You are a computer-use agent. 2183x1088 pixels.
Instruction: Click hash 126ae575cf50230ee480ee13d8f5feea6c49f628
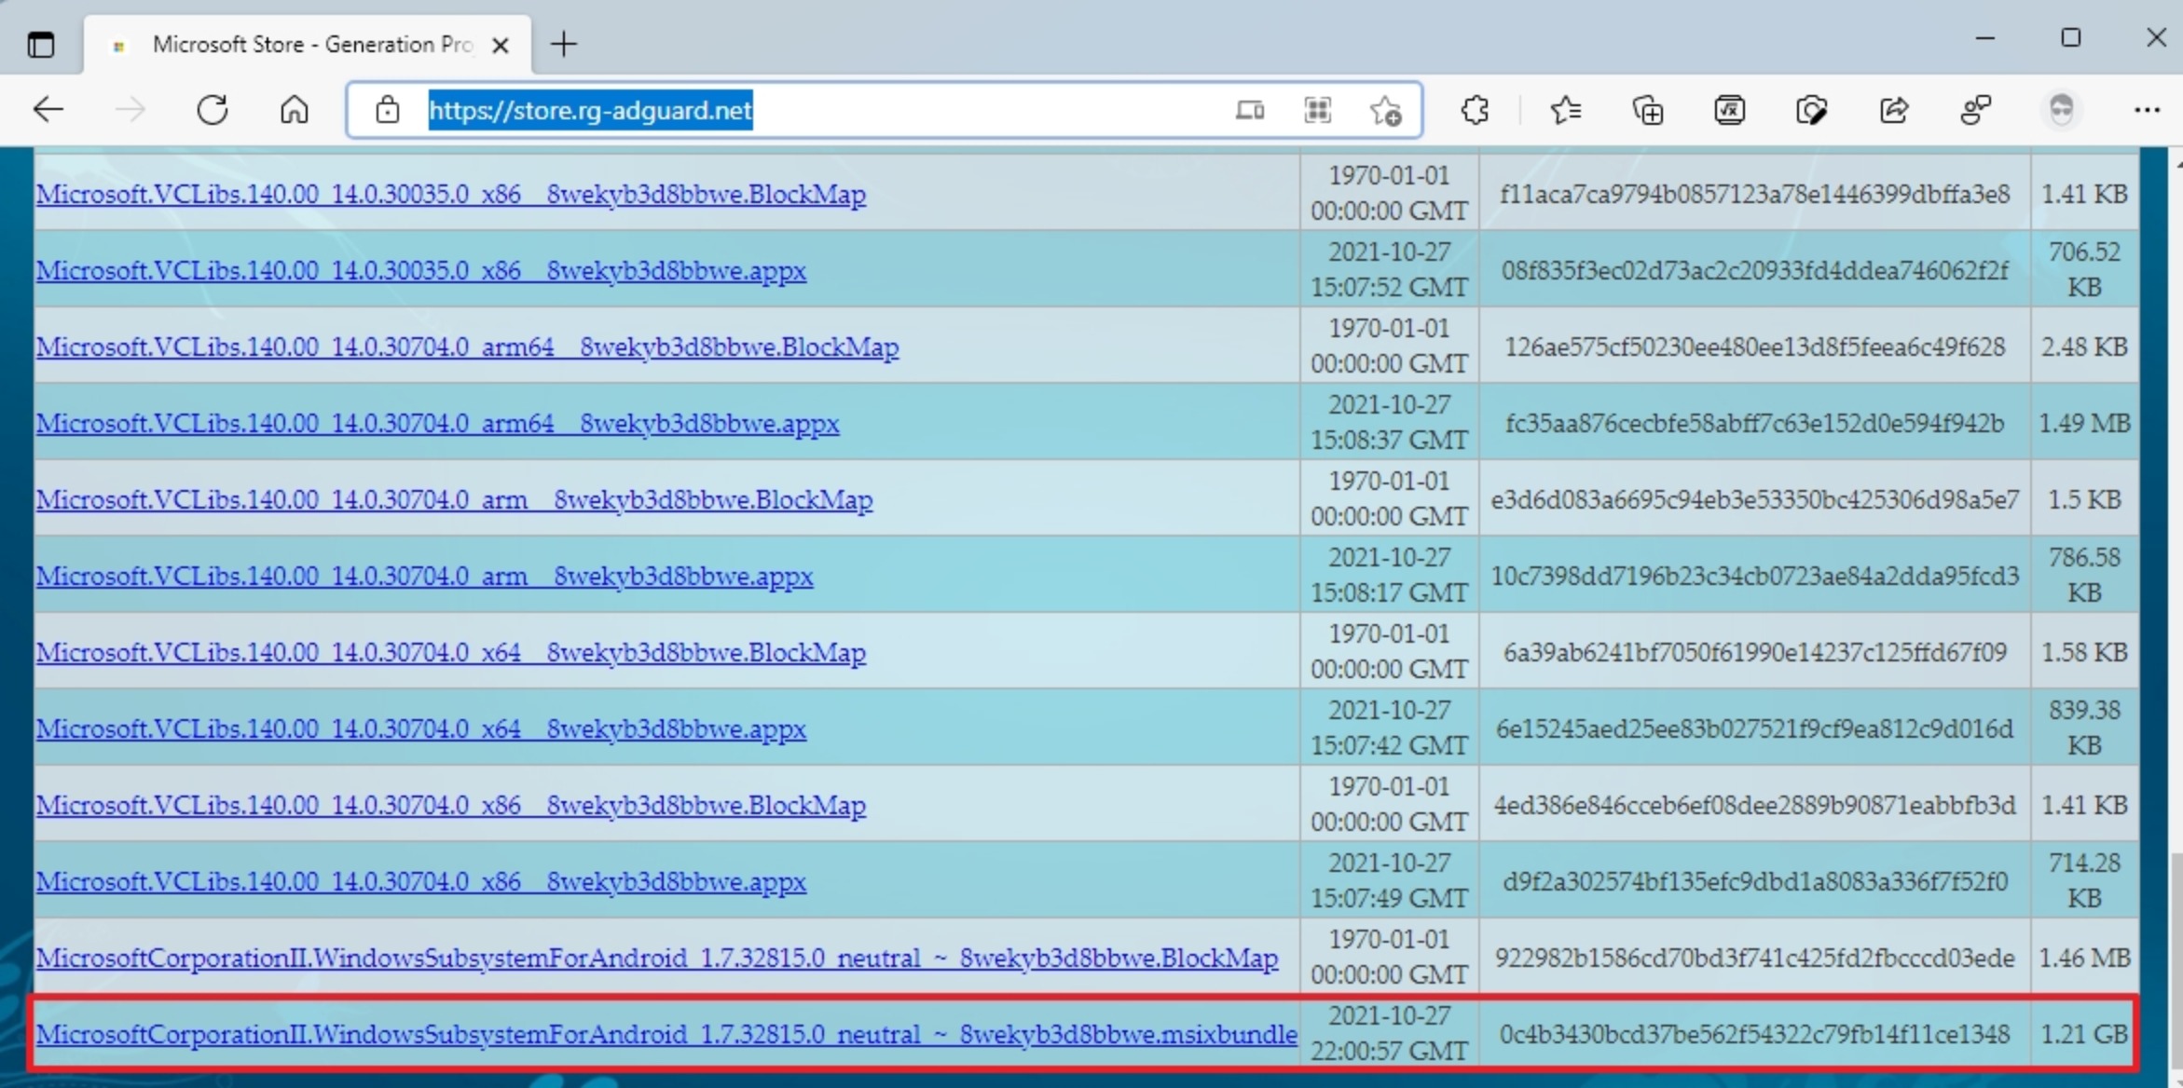pyautogui.click(x=1754, y=347)
